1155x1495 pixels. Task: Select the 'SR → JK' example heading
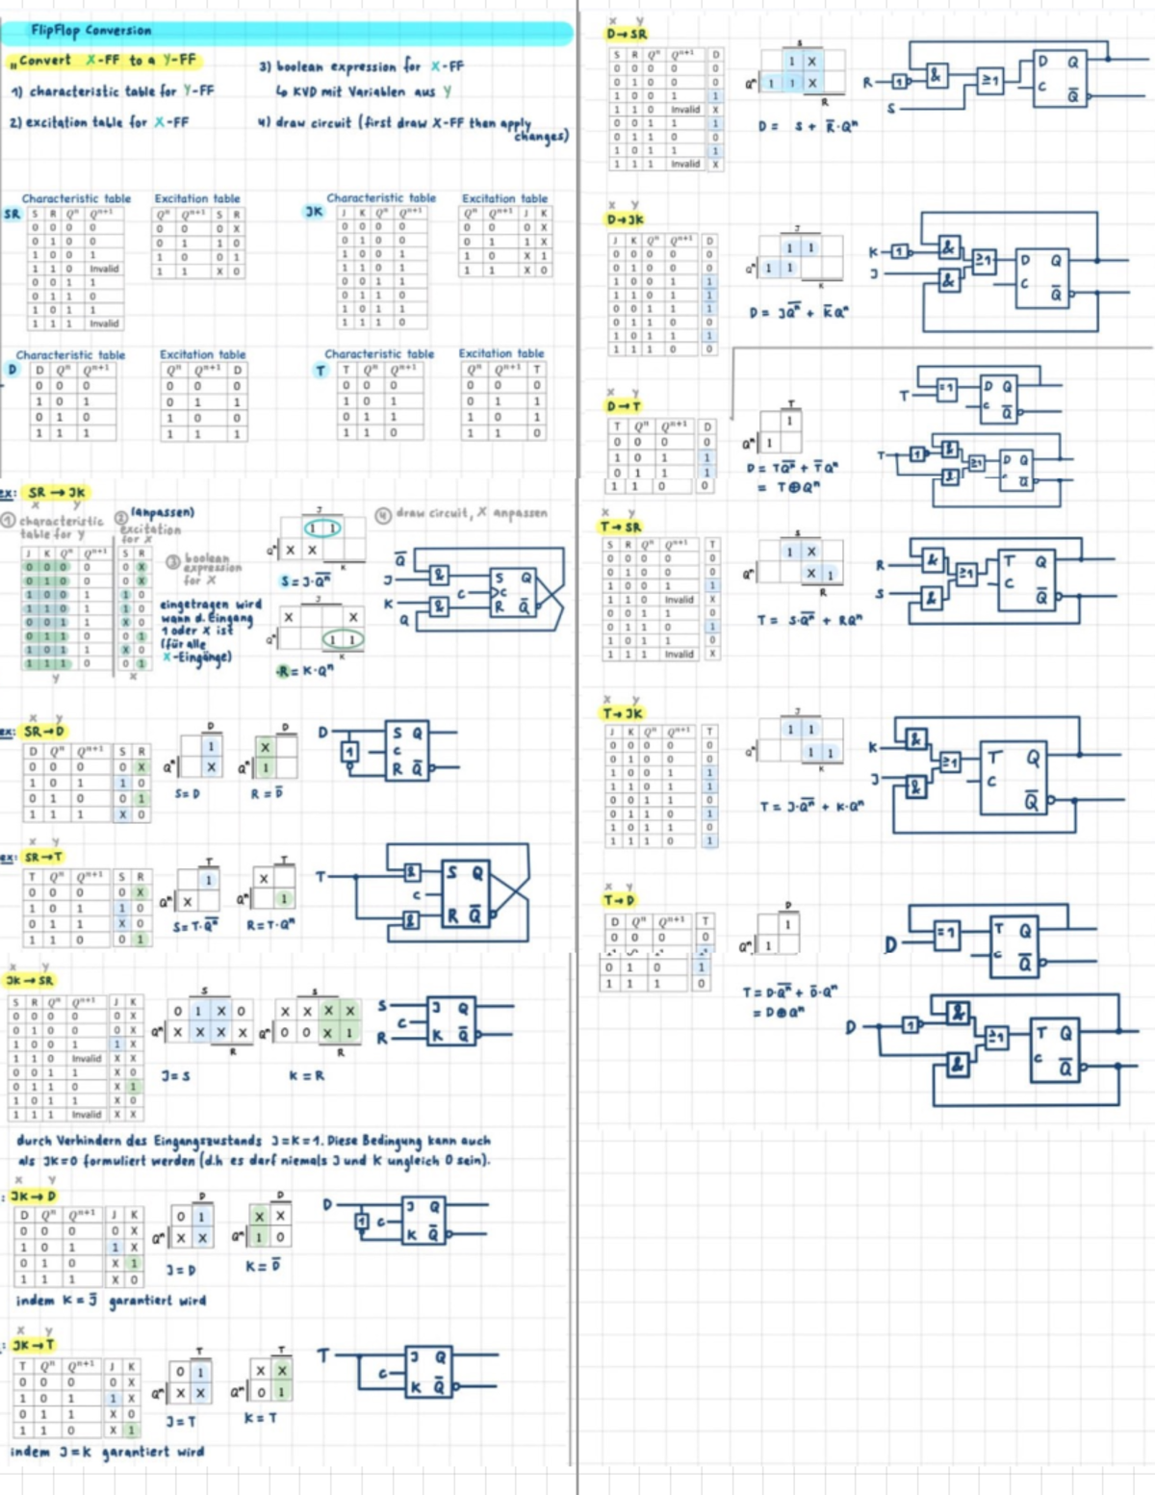coord(56,493)
